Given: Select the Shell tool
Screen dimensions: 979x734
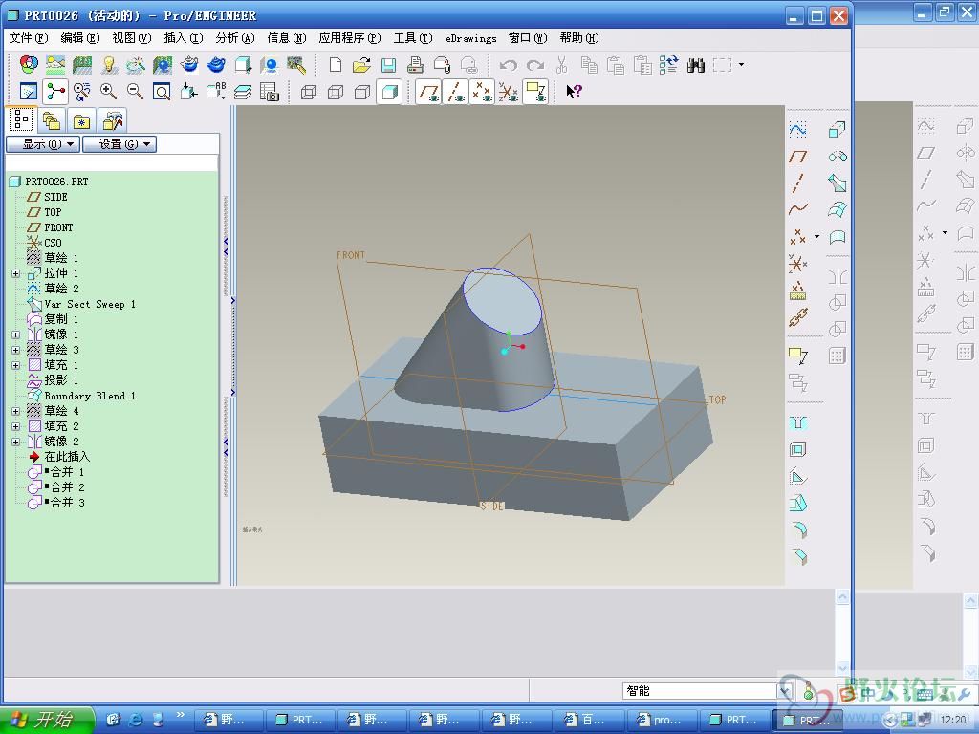Looking at the screenshot, I should tap(798, 449).
